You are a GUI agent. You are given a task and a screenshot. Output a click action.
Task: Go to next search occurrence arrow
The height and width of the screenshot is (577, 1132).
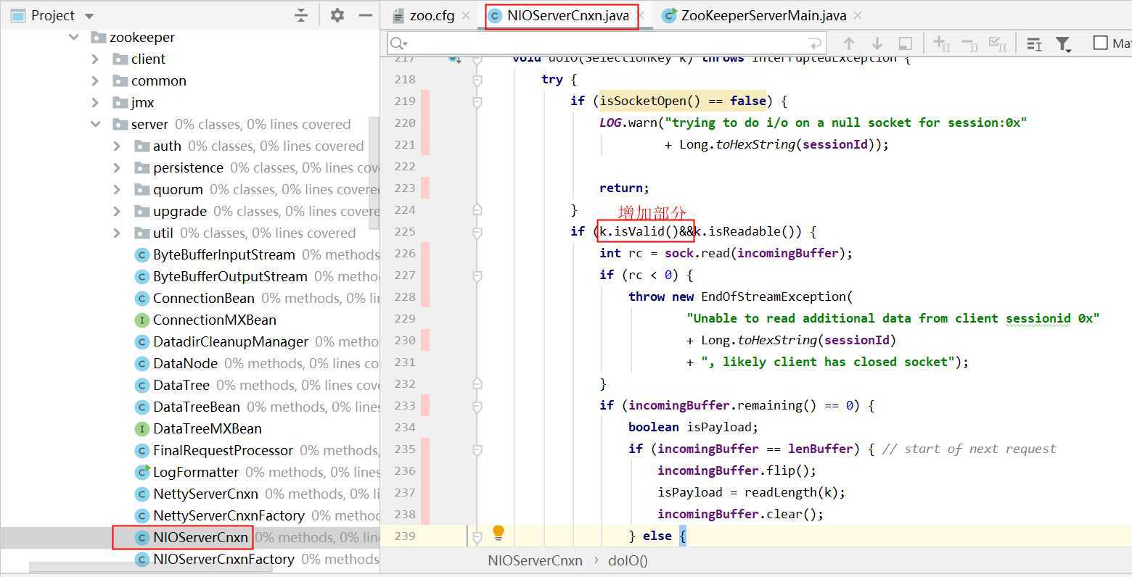pos(877,43)
